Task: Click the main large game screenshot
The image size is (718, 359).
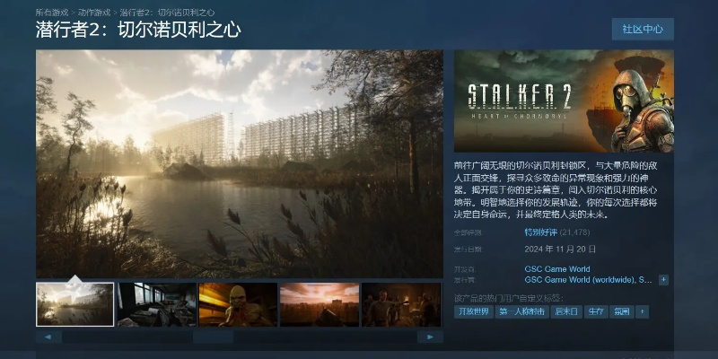Action: pos(240,163)
